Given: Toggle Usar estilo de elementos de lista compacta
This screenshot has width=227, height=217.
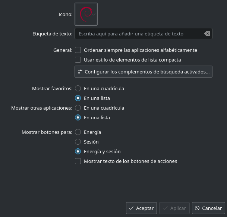Looking at the screenshot, I should click(x=78, y=60).
